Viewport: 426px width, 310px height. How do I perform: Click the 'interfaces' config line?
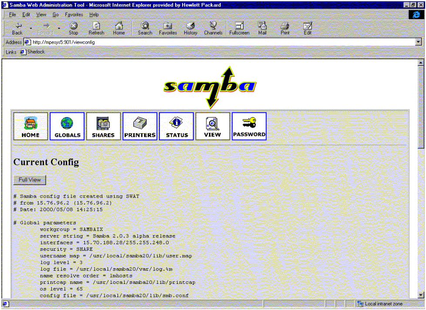pos(105,243)
